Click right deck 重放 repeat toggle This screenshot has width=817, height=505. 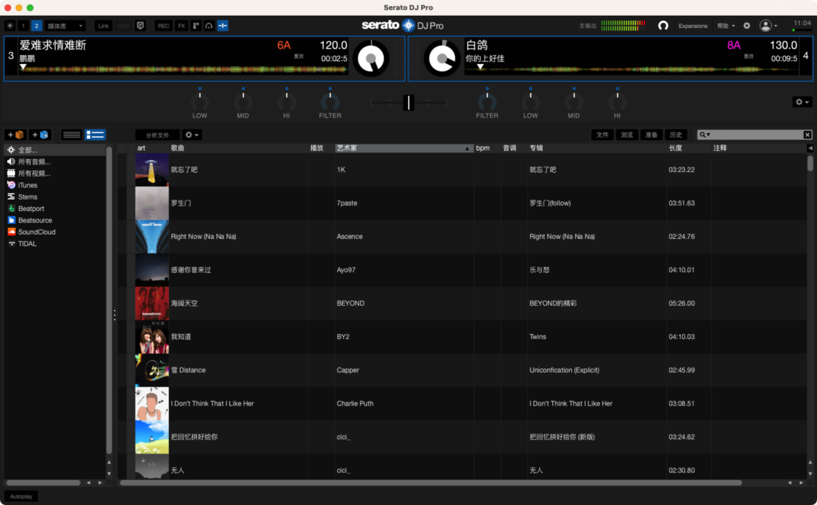click(x=749, y=56)
